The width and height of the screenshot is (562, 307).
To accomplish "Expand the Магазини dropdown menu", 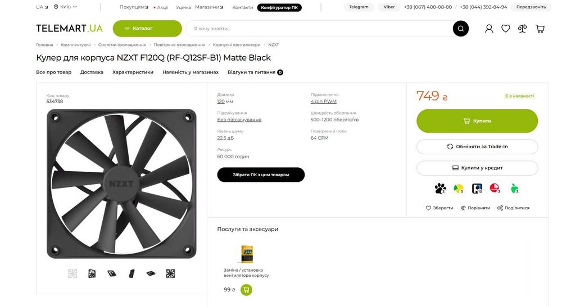I will click(x=209, y=7).
